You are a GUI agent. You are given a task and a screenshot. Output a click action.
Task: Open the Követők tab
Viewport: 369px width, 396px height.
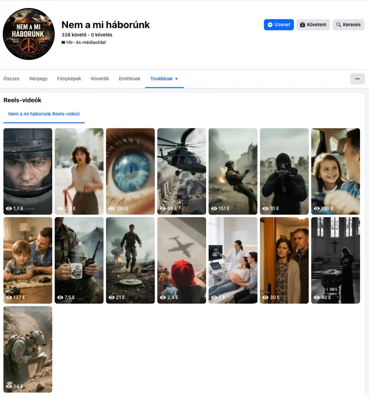(x=100, y=79)
